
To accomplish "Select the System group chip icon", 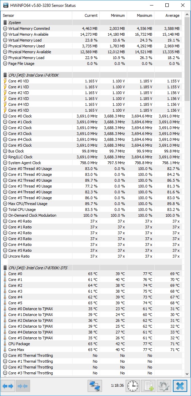I will click(5, 23).
